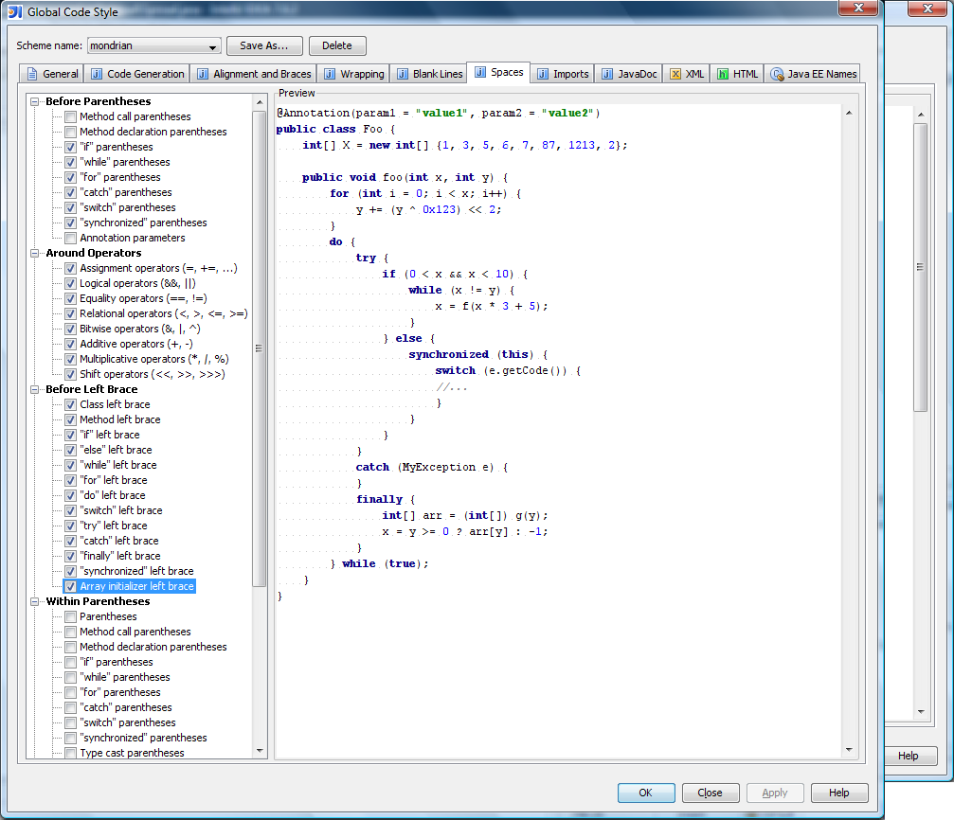Enable Method call parentheses under Before Parentheses
Screen dimensions: 954x820
(70, 116)
